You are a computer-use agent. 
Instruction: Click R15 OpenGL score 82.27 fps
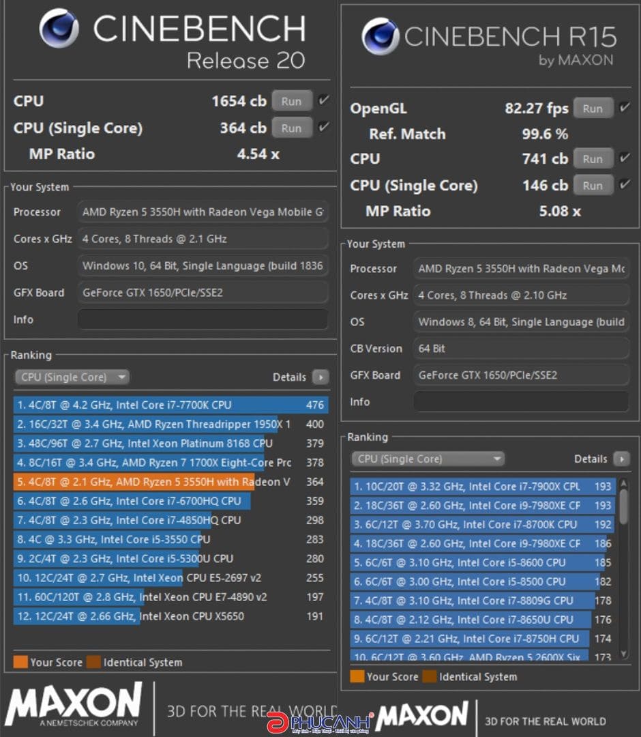(537, 109)
